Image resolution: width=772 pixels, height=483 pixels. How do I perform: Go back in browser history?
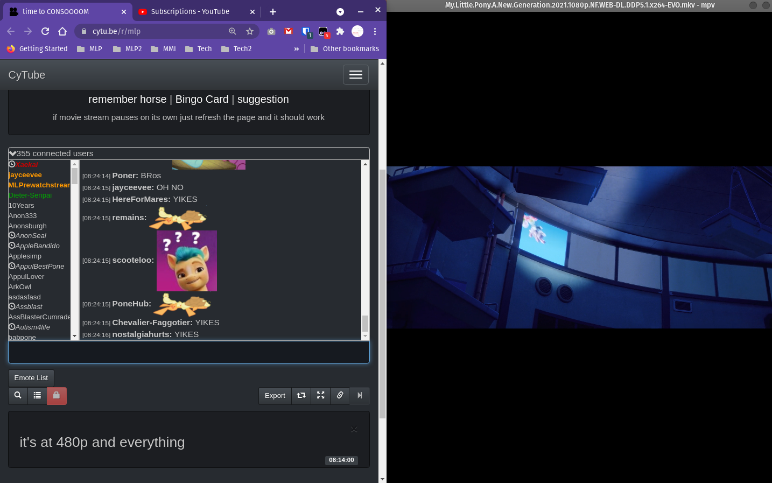click(x=11, y=31)
